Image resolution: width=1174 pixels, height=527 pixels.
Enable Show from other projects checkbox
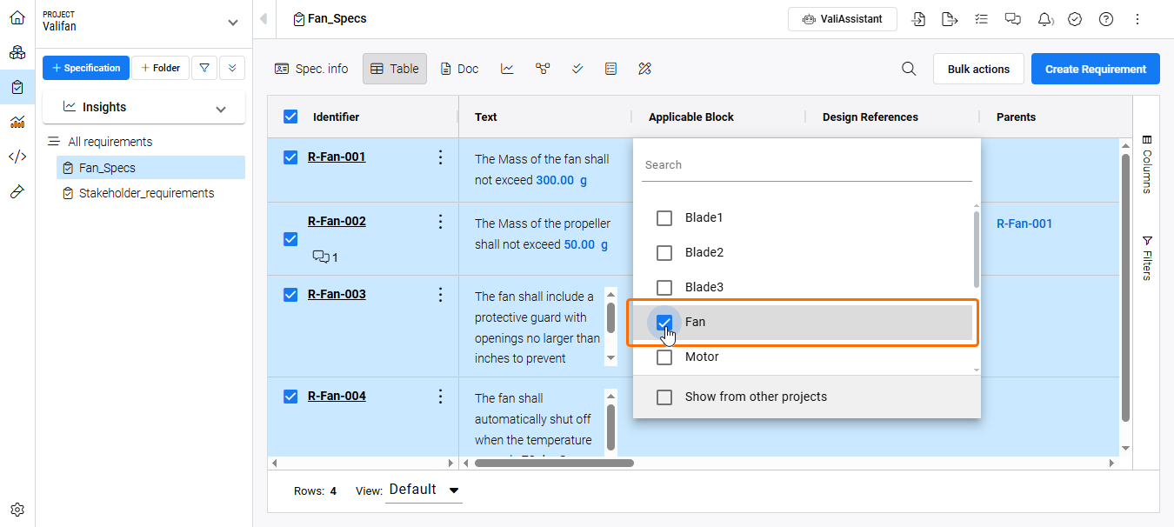pyautogui.click(x=664, y=397)
